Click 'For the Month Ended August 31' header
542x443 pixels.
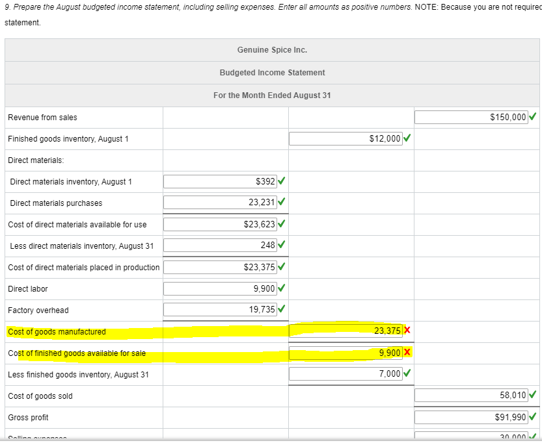(x=272, y=95)
